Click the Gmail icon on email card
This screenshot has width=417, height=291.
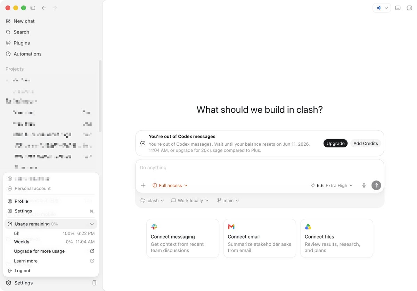231,227
